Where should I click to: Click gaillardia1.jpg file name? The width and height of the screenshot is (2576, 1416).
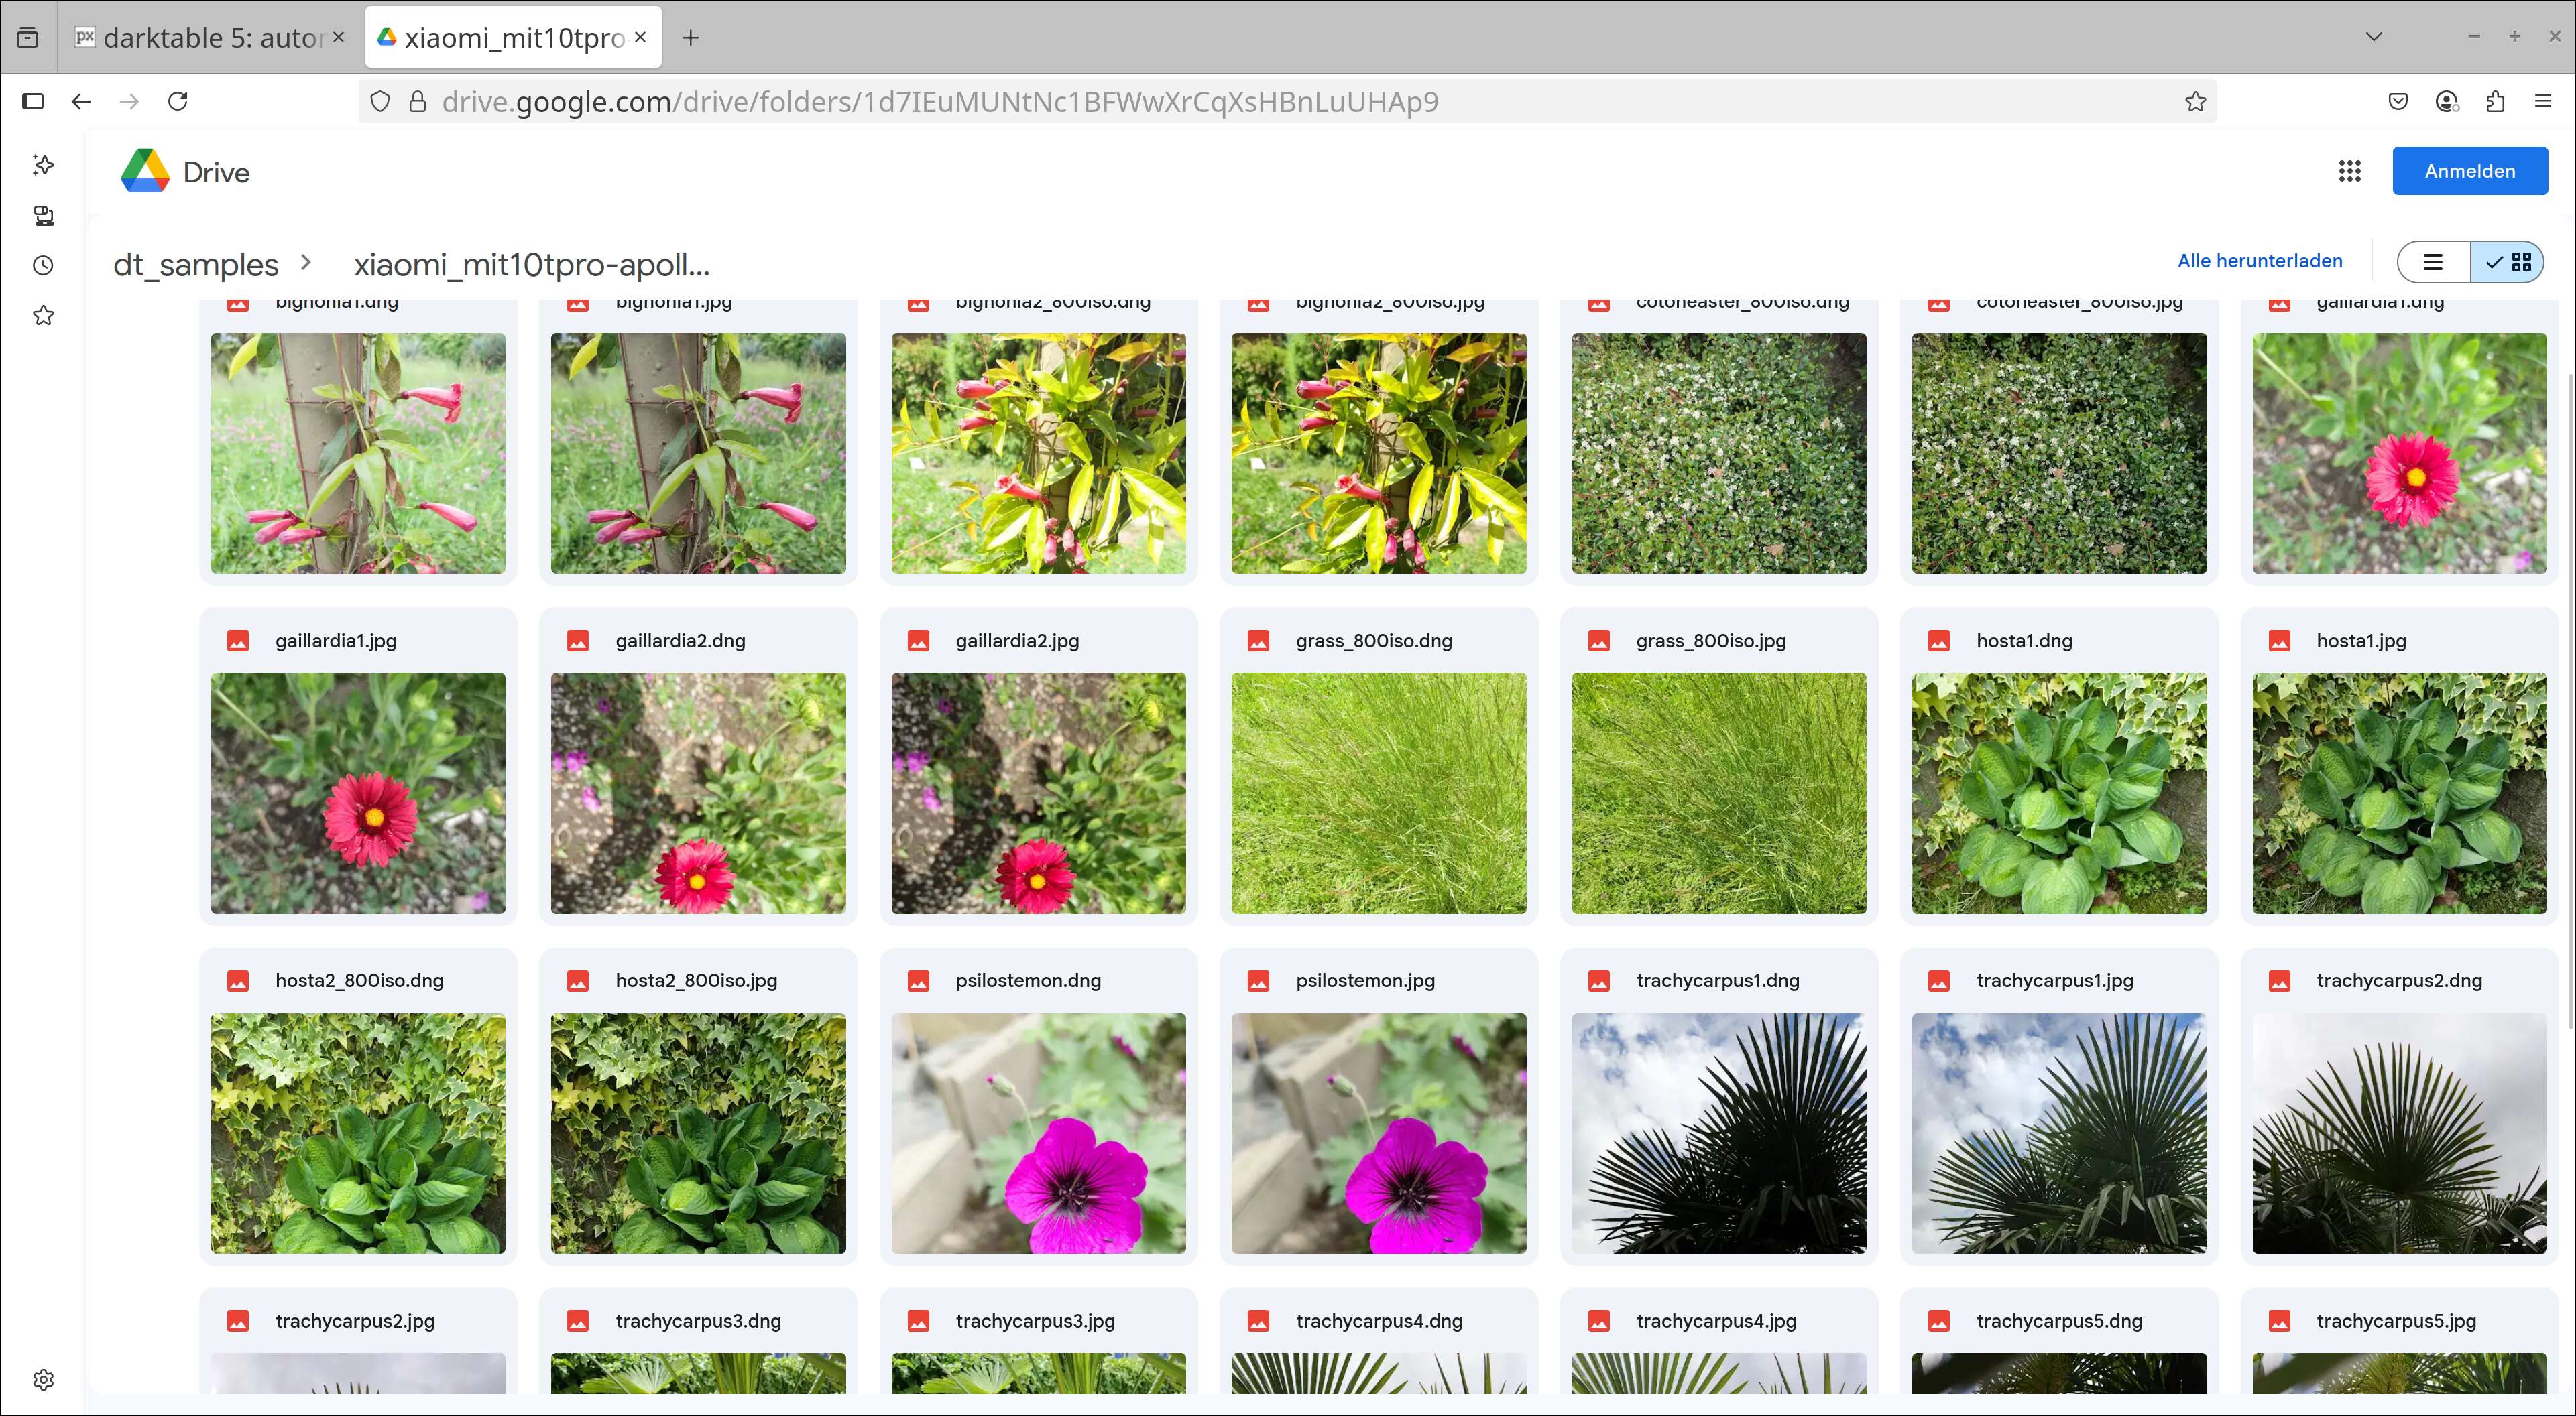336,641
